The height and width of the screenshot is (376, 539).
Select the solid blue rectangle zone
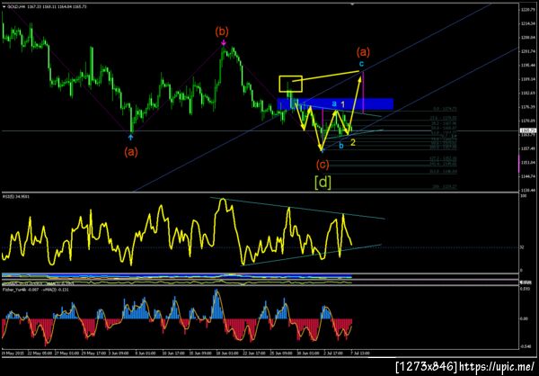(x=335, y=104)
